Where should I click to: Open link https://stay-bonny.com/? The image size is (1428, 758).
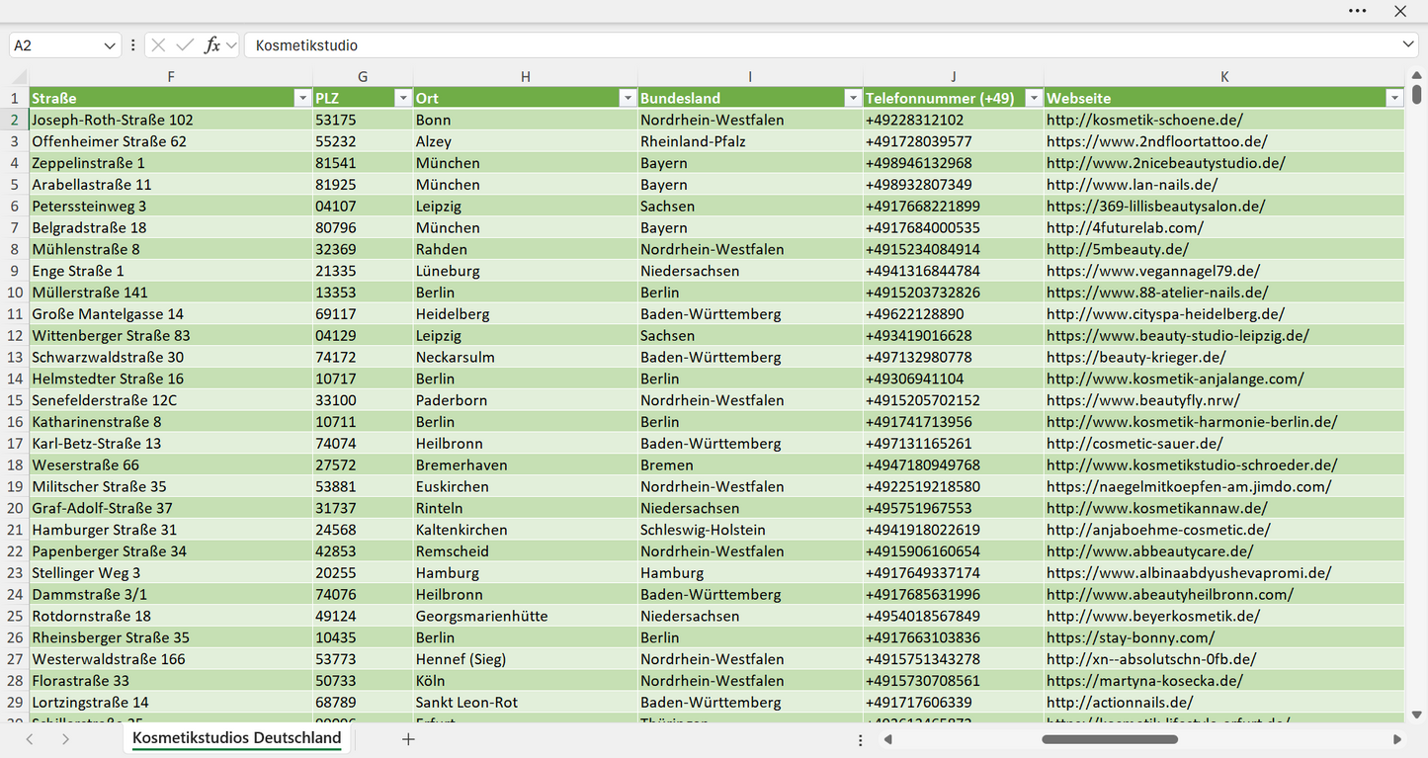click(1131, 637)
